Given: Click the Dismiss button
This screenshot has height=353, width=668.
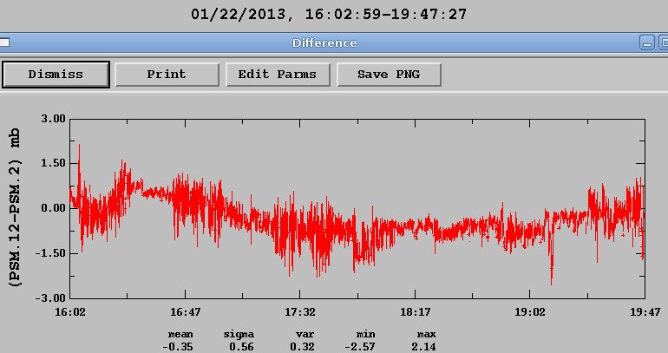Looking at the screenshot, I should click(56, 75).
